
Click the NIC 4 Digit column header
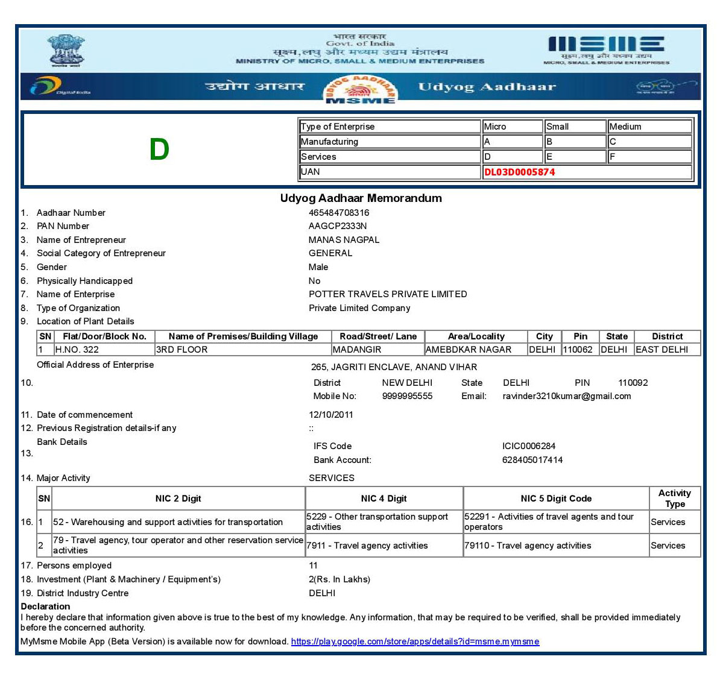click(384, 498)
